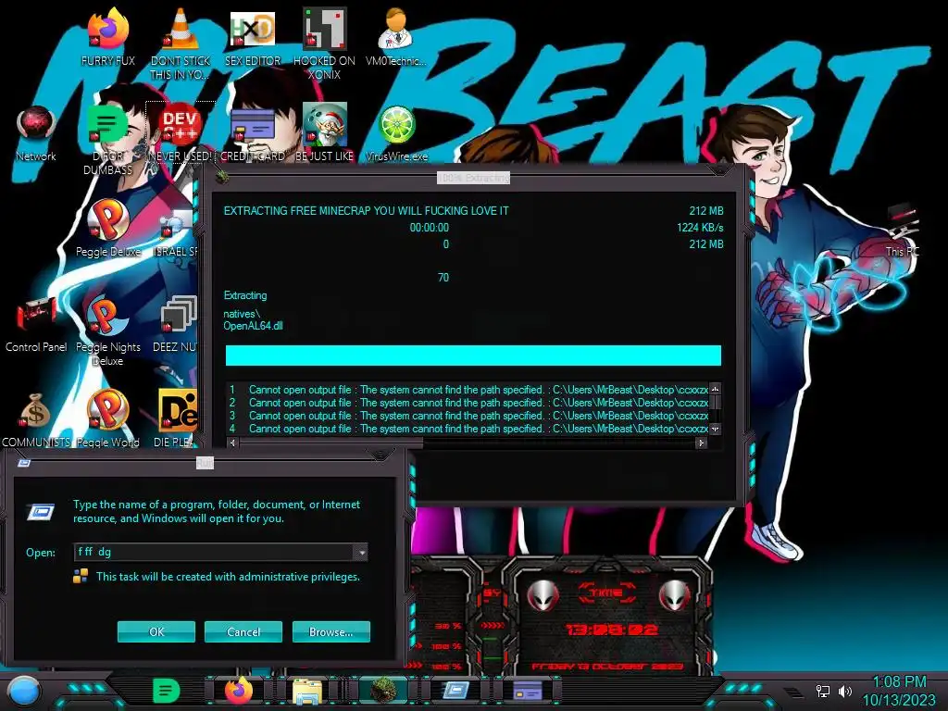Open the HOOKED ON XONIX game icon

(x=324, y=44)
